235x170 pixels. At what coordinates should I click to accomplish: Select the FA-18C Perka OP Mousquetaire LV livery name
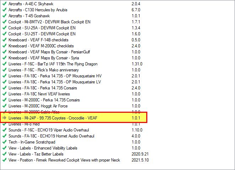55,82
